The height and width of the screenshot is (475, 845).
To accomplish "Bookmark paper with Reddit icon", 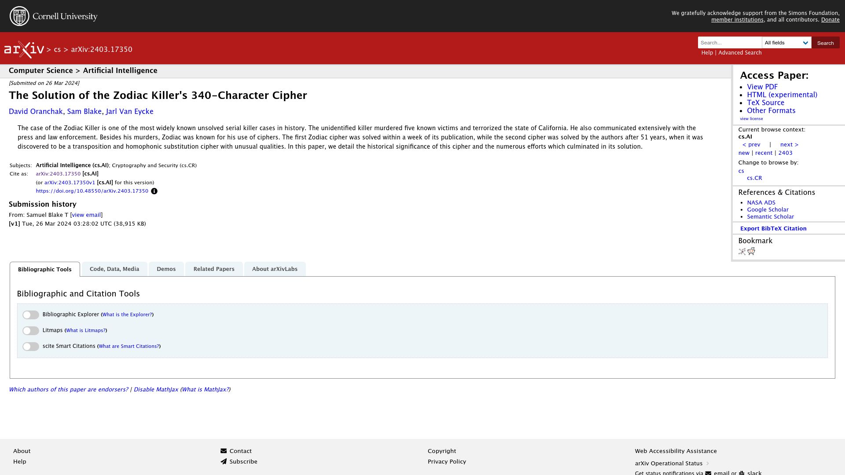I will (x=751, y=251).
